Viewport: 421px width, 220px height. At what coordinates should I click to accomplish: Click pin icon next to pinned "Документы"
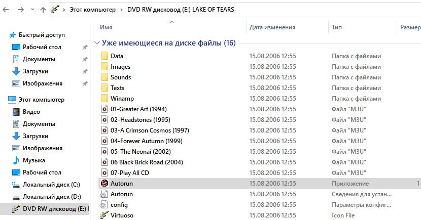point(85,59)
